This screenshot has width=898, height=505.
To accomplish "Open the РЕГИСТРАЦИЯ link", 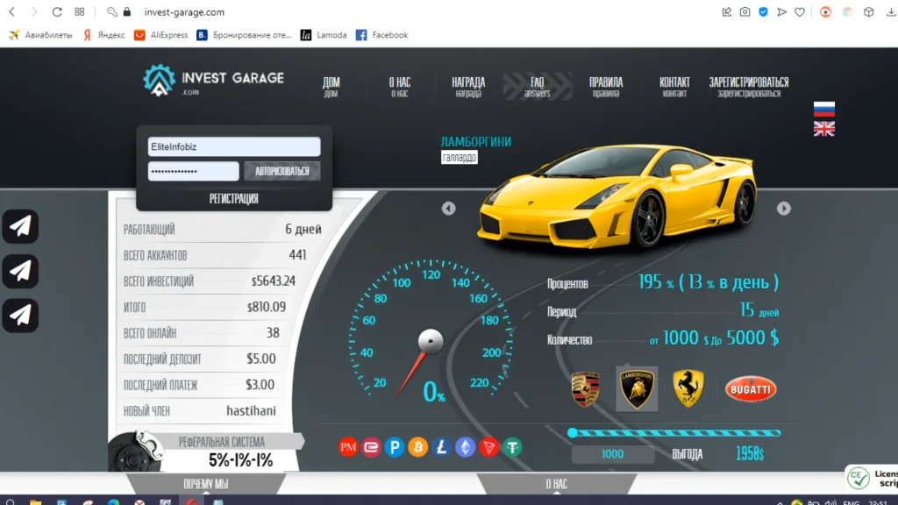I will tap(232, 198).
